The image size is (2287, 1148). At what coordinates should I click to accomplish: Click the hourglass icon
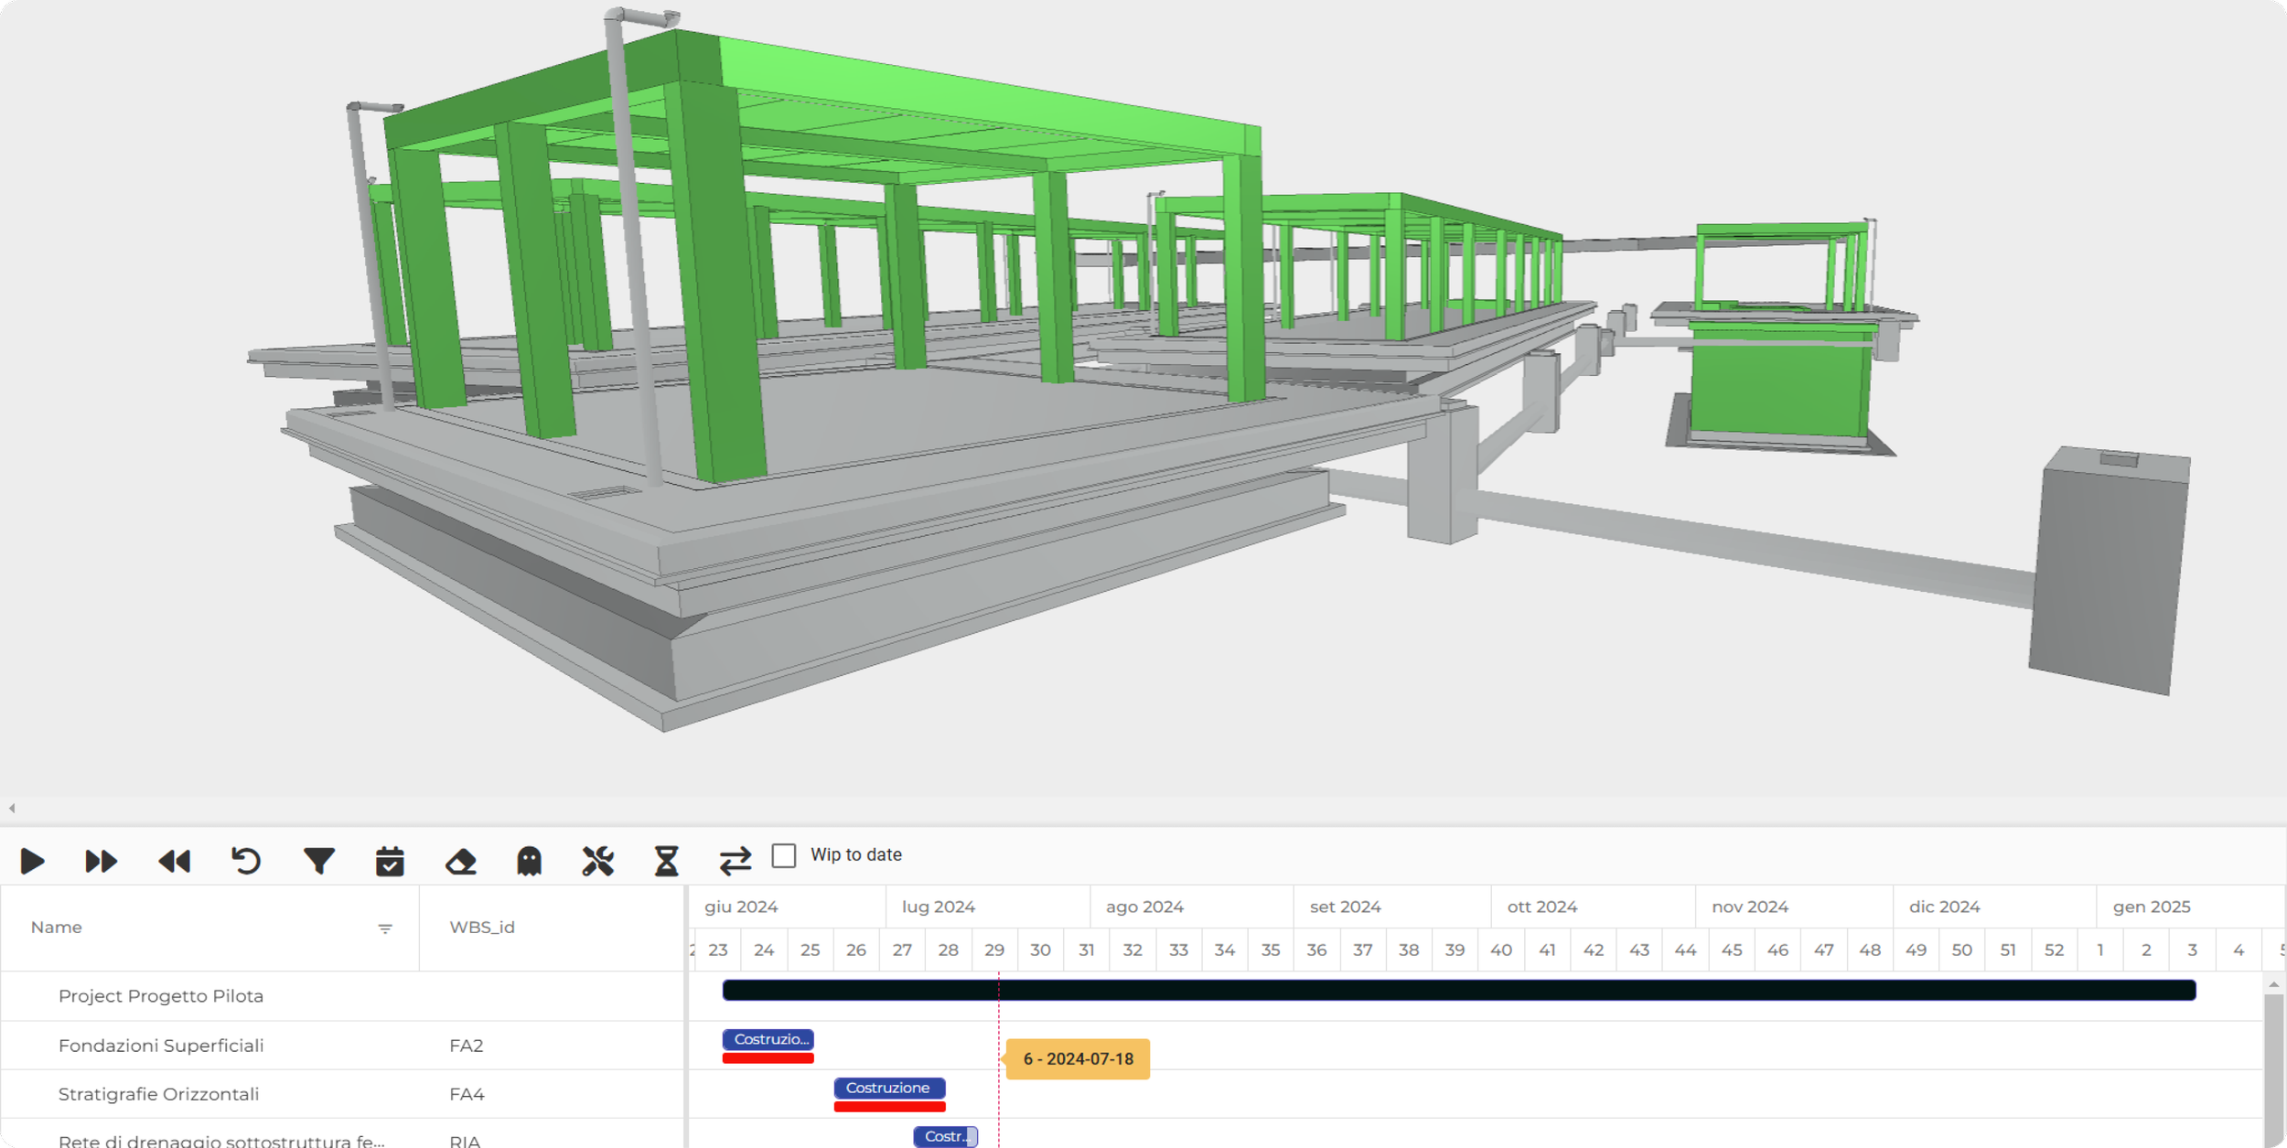667,861
